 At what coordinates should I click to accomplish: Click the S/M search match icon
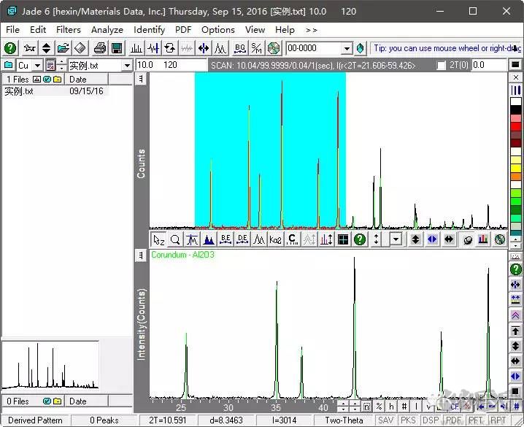coord(257,48)
